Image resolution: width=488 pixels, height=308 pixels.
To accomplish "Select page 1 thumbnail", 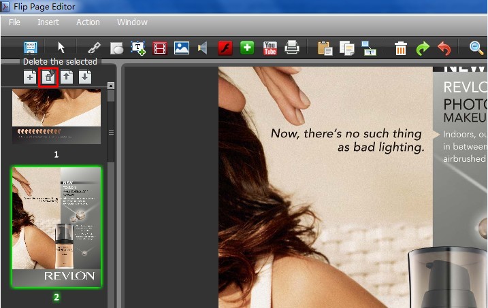I will [56, 116].
